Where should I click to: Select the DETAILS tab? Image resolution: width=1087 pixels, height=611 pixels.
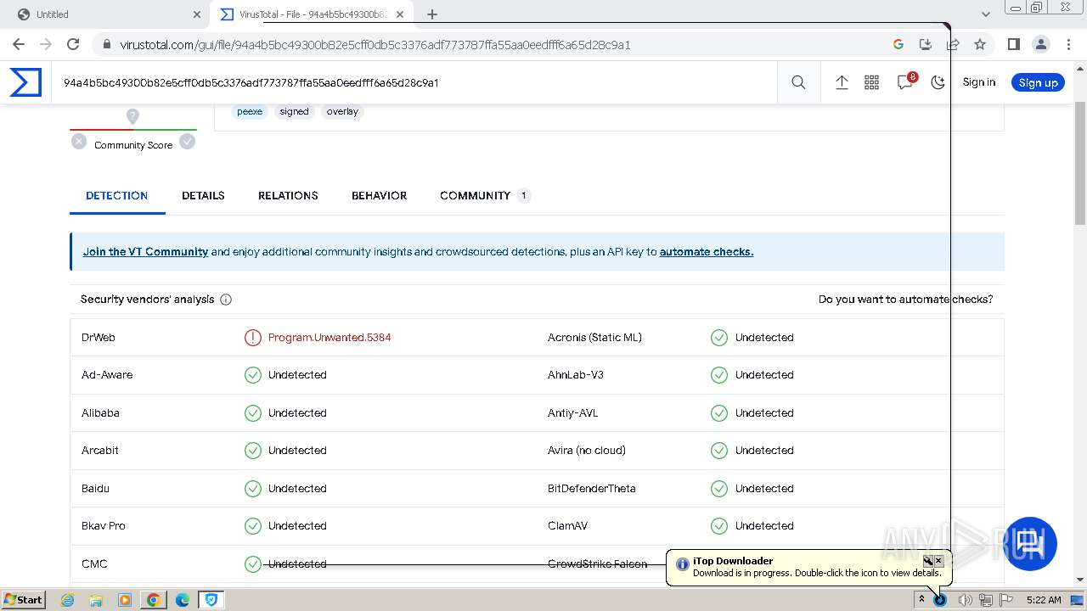[x=203, y=195]
